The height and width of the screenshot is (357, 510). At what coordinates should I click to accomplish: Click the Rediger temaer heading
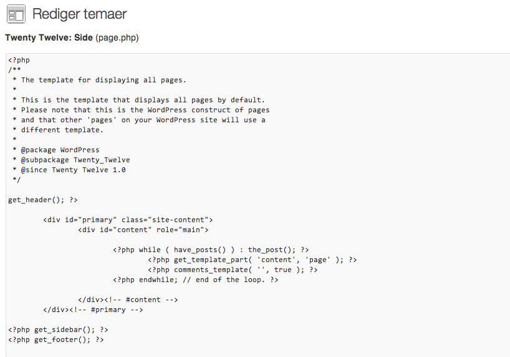coord(79,14)
